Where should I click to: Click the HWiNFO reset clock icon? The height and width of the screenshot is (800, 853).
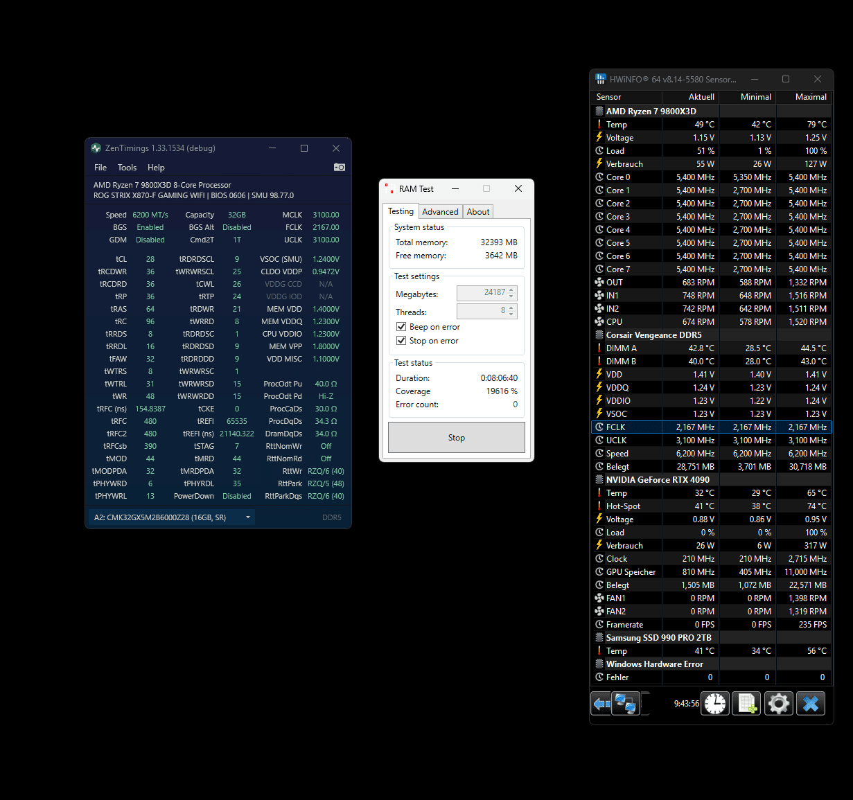point(715,704)
